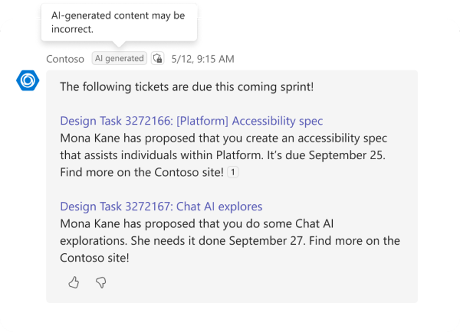
Task: Open the citation 1 reference marker
Action: [x=233, y=172]
